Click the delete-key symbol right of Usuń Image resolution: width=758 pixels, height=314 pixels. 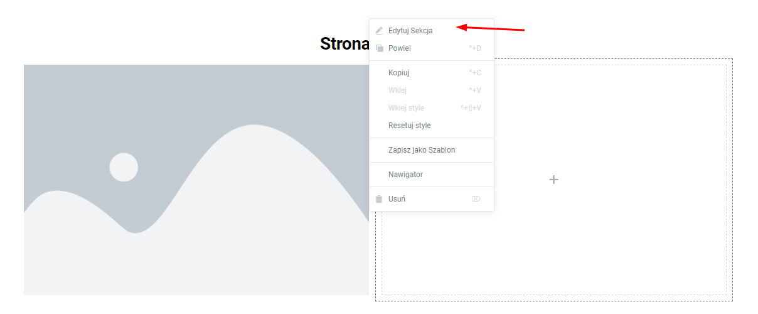(476, 199)
